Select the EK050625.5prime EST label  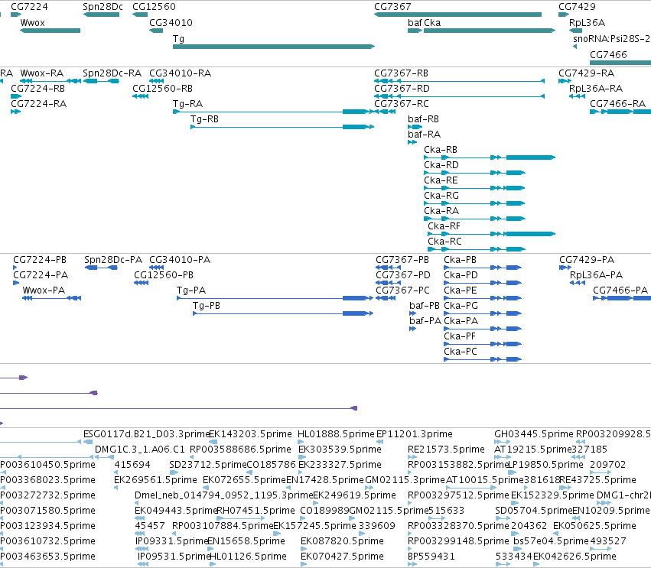[x=594, y=526]
